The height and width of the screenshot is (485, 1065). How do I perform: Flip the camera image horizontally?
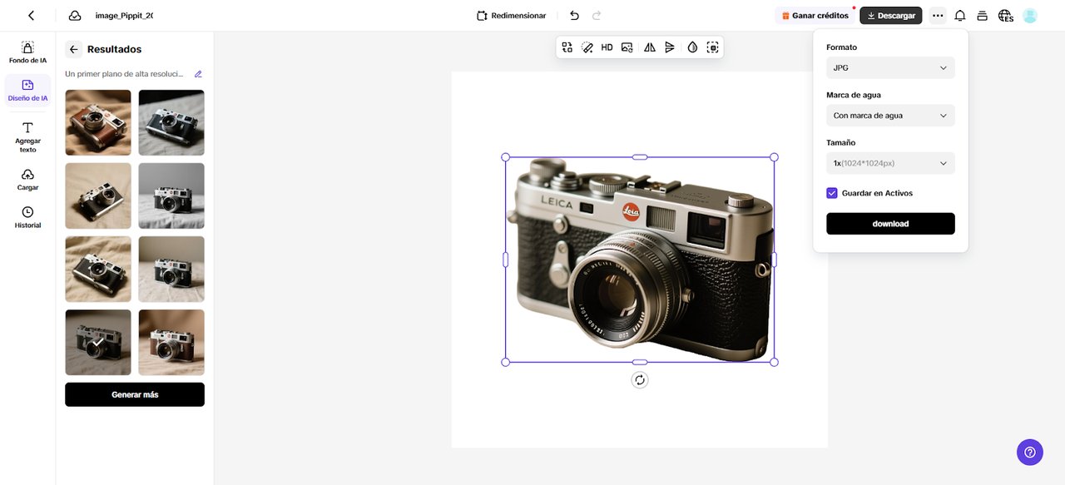[x=650, y=47]
